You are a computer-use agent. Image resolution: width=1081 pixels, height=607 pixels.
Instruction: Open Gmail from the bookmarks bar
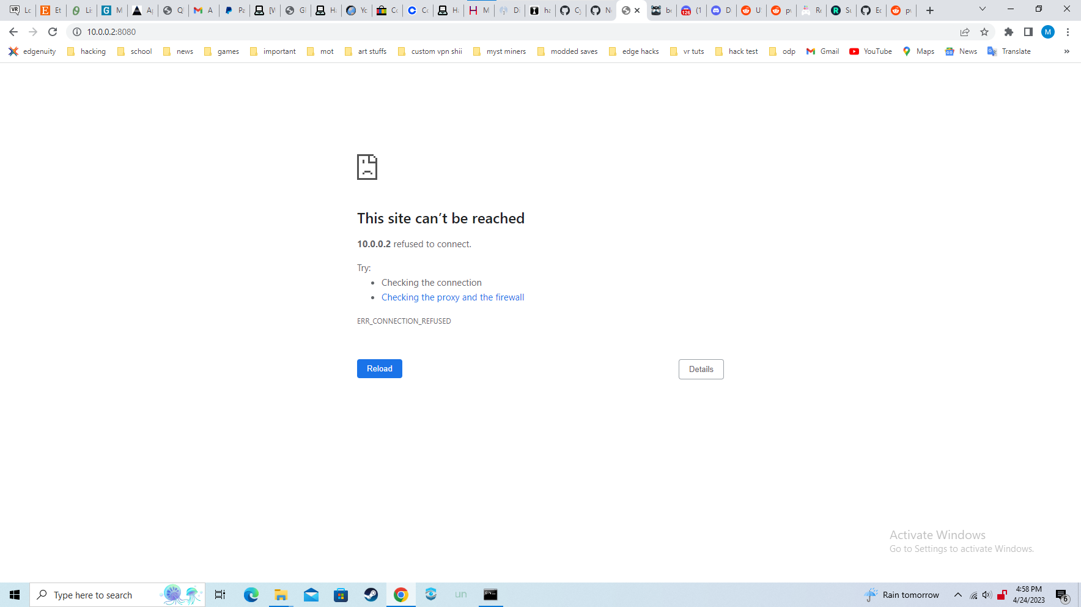[x=822, y=51]
